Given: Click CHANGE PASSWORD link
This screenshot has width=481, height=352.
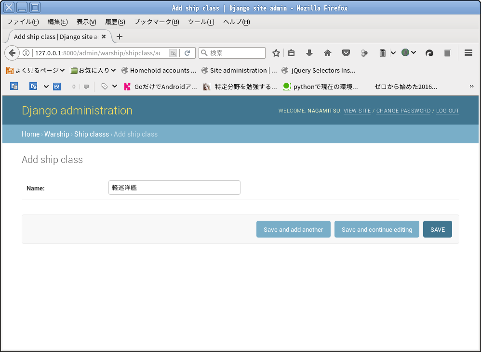Looking at the screenshot, I should tap(403, 111).
